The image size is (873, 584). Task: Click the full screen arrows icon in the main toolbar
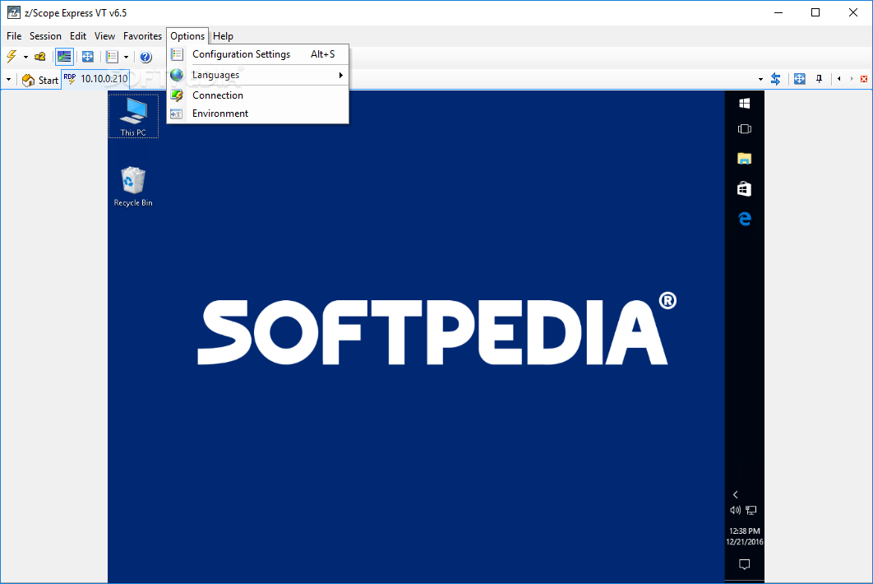coord(88,56)
